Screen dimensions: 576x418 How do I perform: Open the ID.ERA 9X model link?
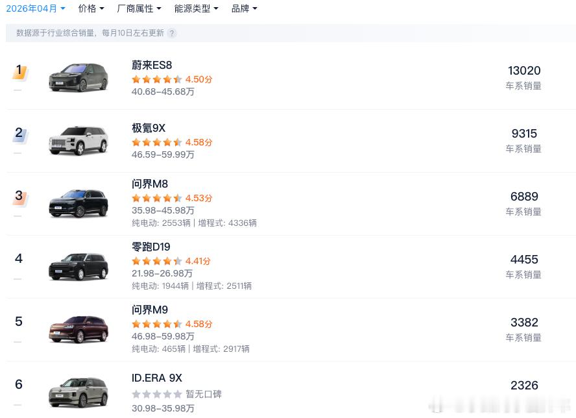157,378
